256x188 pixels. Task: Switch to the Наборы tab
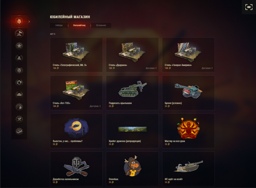click(x=59, y=25)
